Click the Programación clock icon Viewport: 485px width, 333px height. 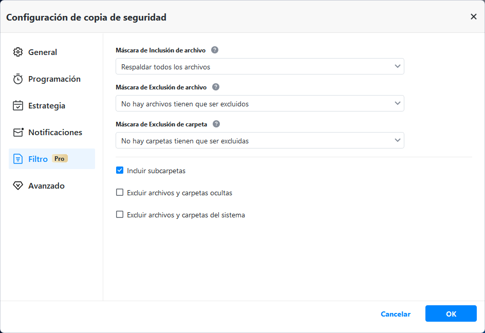18,79
